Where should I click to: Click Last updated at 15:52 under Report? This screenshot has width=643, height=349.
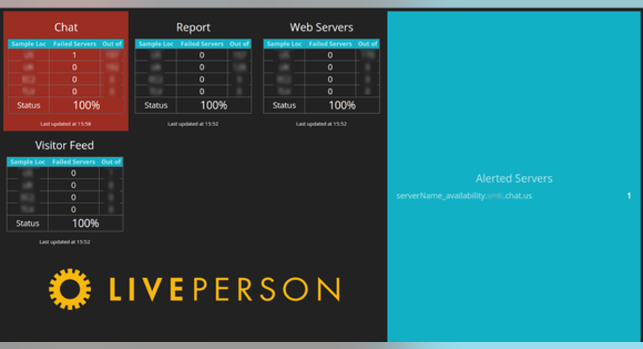(193, 123)
